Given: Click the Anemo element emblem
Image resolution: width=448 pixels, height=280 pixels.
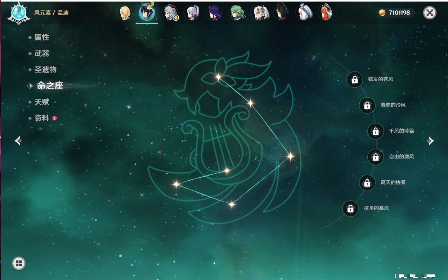Looking at the screenshot, I should tap(19, 13).
